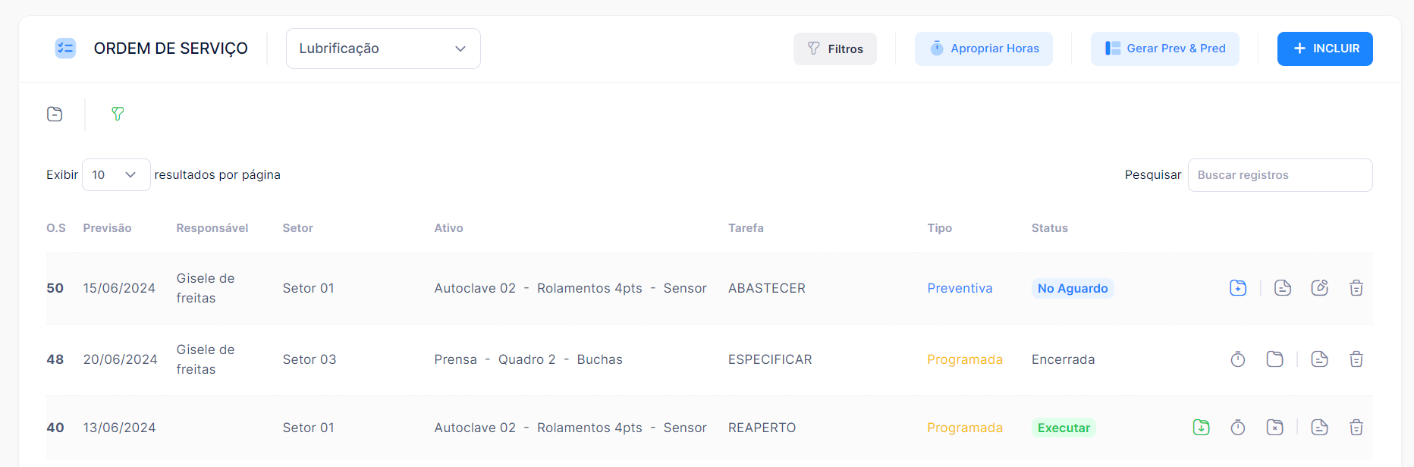Click the stopwatch icon on O.S 48 row
Image resolution: width=1414 pixels, height=467 pixels.
pos(1238,359)
